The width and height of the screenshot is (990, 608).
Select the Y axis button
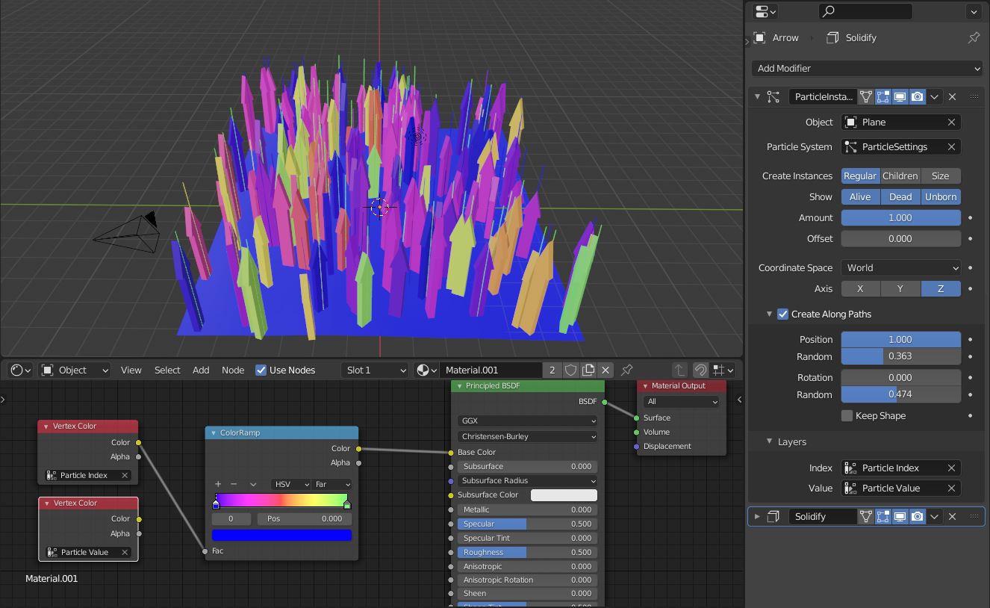[x=900, y=288]
